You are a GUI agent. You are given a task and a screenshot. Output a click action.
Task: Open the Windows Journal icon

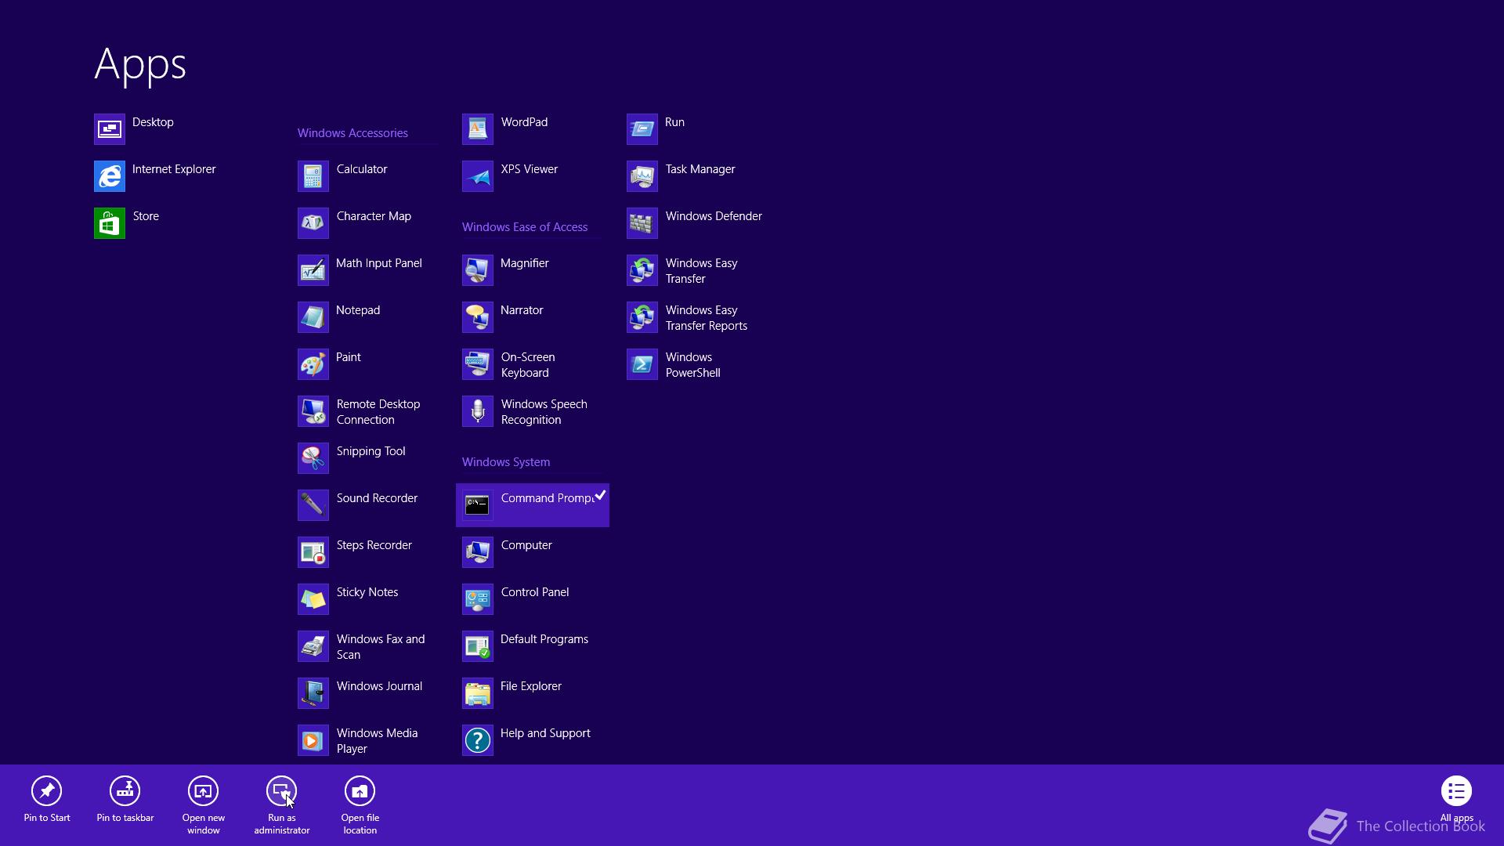(x=313, y=693)
